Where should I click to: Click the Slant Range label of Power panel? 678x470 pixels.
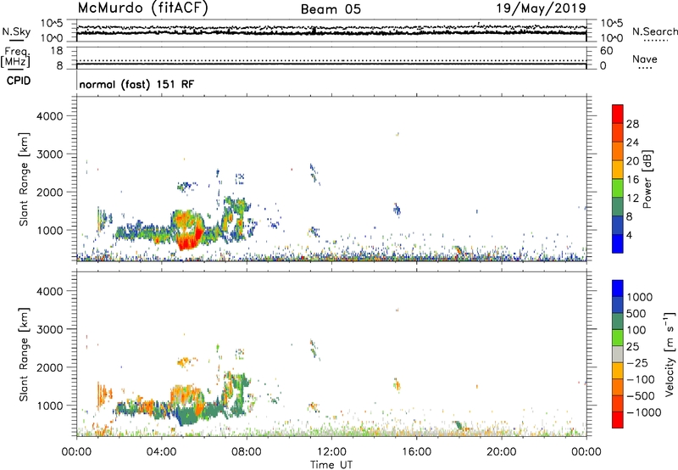tap(24, 179)
